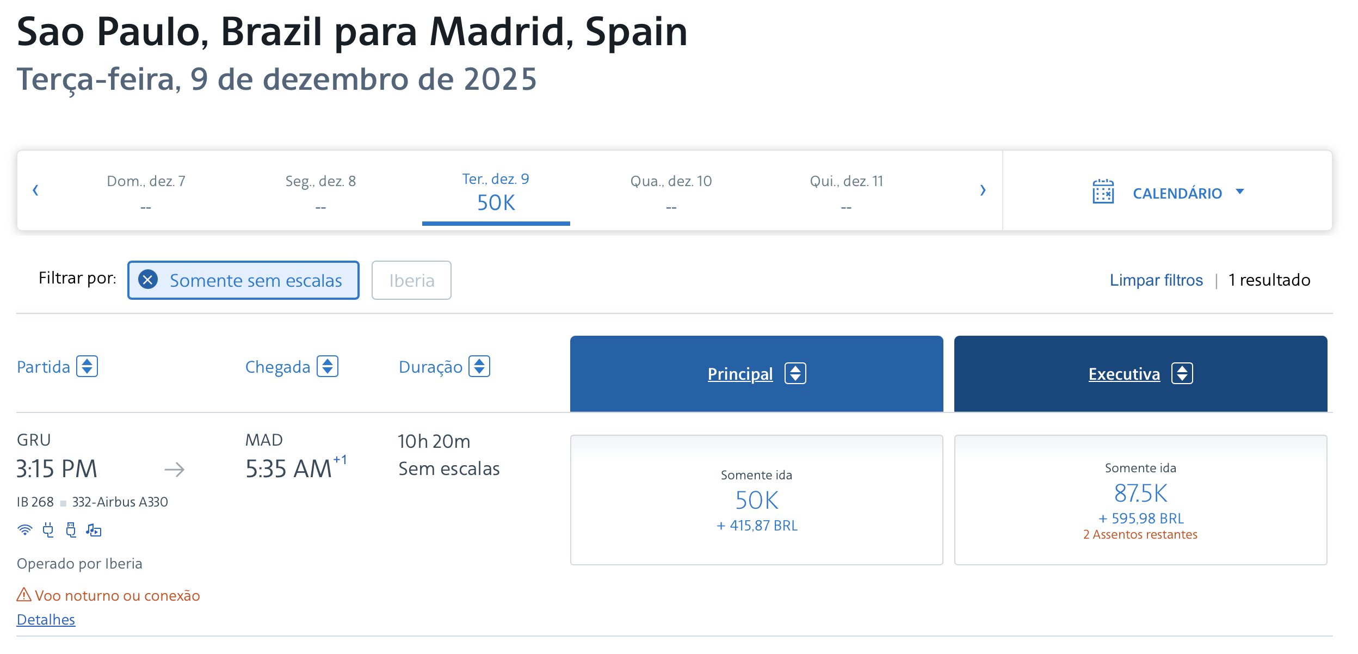Sort flights by Duração arrow icon
Screen dimensions: 1358x654
[x=479, y=366]
